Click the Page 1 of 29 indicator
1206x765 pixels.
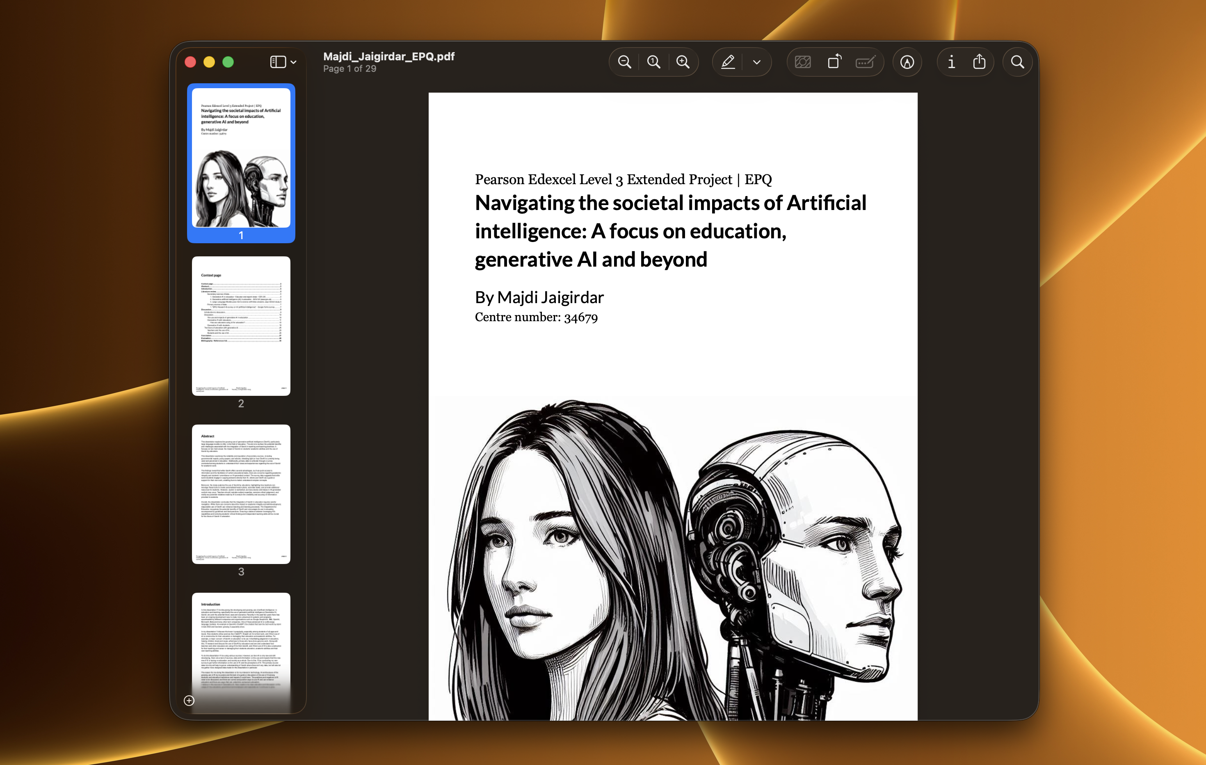349,69
